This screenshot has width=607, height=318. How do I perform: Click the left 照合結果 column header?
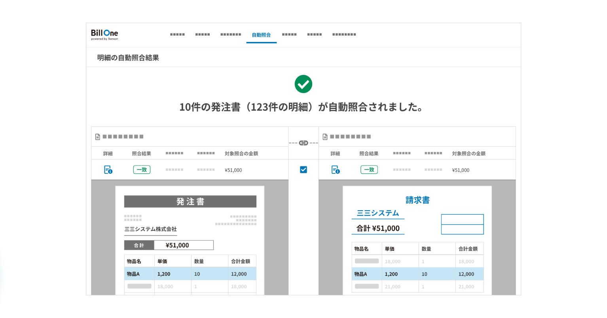(142, 154)
